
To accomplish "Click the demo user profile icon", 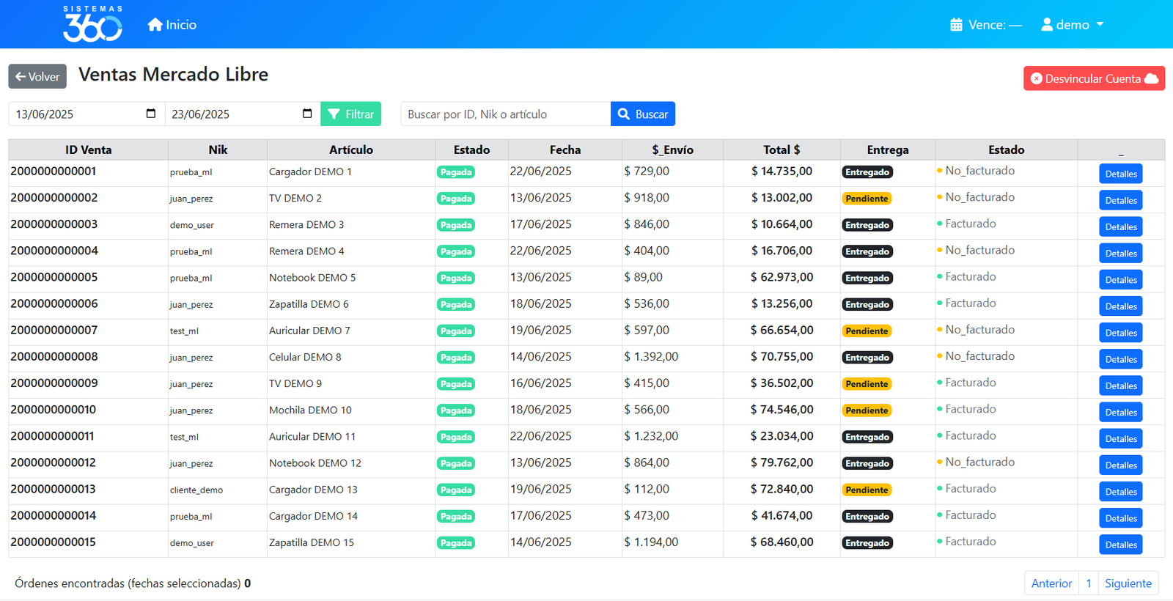I will (1047, 25).
